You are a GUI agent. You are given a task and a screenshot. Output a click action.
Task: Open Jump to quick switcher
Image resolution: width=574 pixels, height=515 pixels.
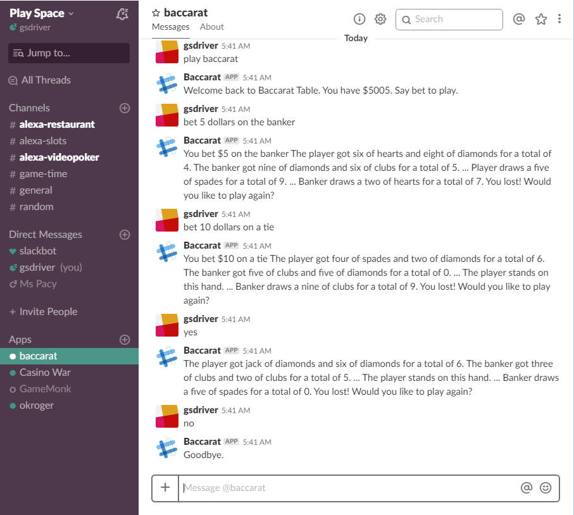tap(69, 53)
